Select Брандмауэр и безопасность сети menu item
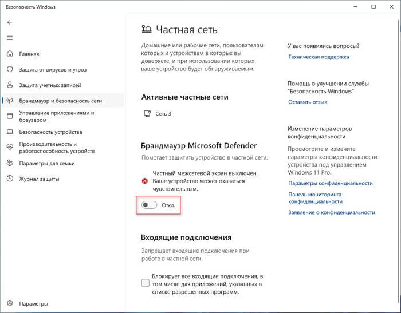Screen dimensions: 401x313 click(60, 101)
